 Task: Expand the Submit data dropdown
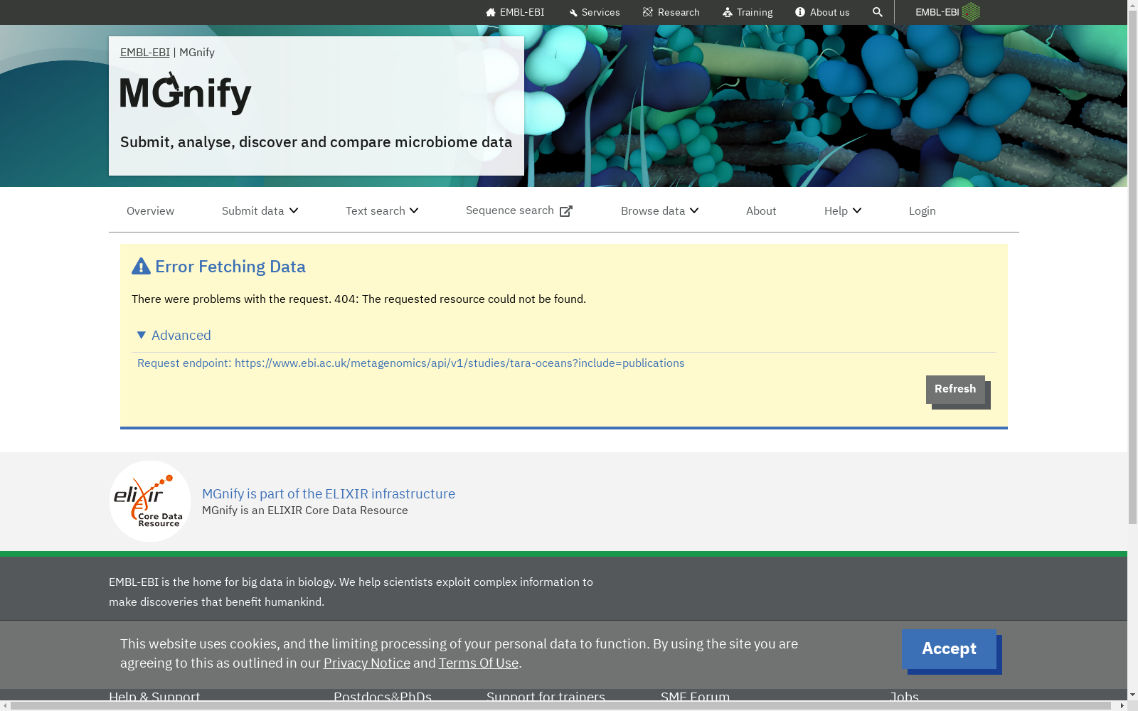pyautogui.click(x=260, y=210)
